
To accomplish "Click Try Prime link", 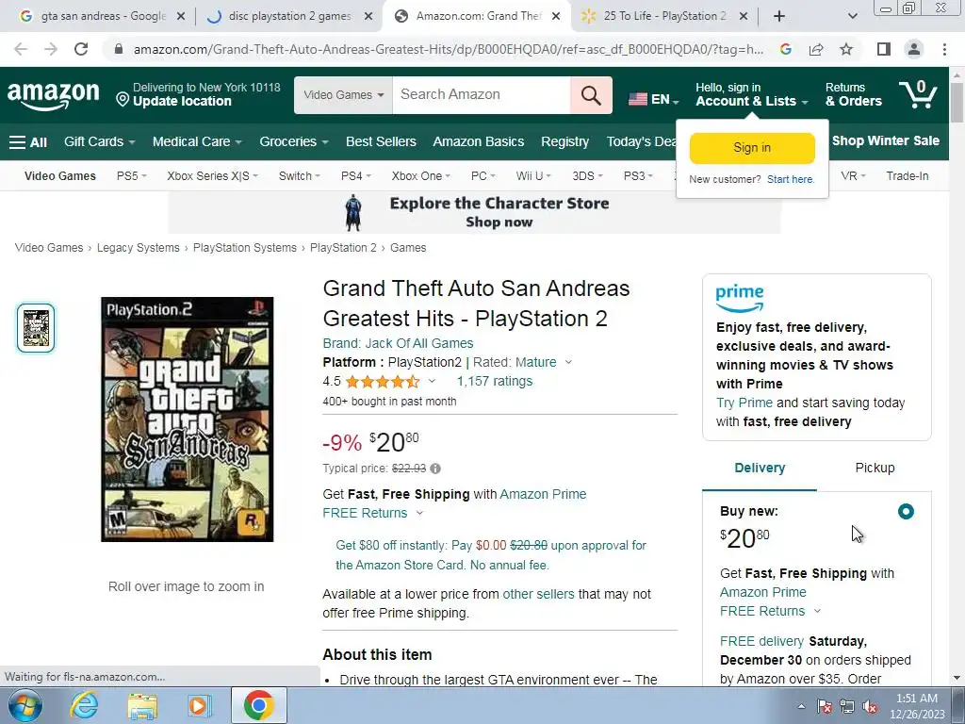I will tap(744, 403).
